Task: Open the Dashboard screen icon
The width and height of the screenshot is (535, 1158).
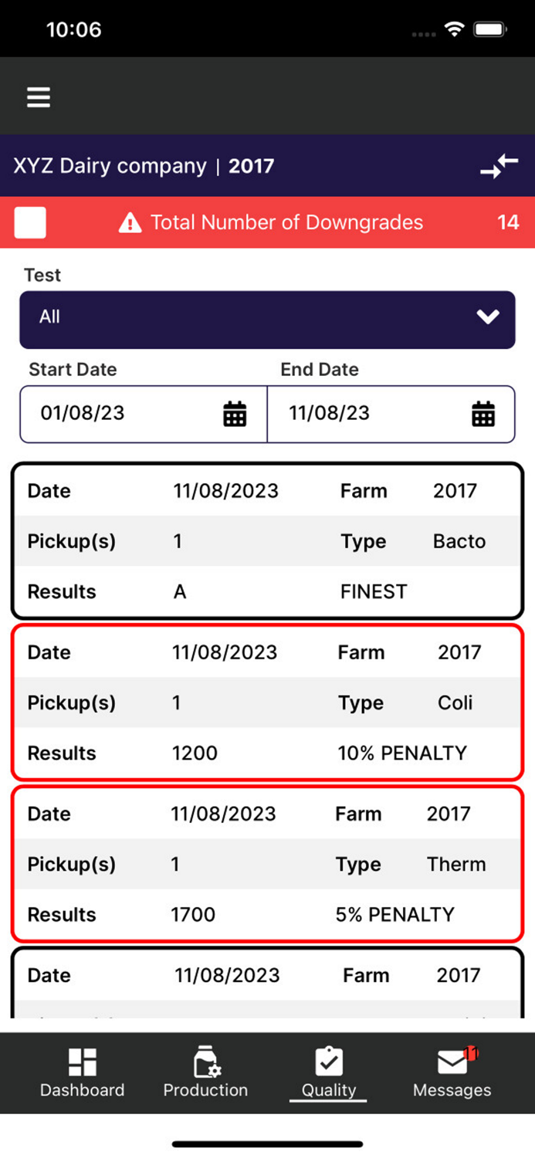Action: pyautogui.click(x=82, y=1059)
